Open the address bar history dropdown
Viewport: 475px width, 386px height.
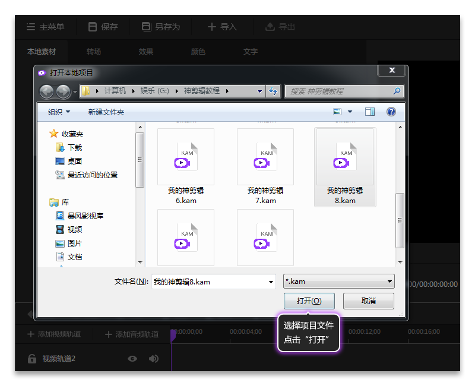pyautogui.click(x=259, y=91)
